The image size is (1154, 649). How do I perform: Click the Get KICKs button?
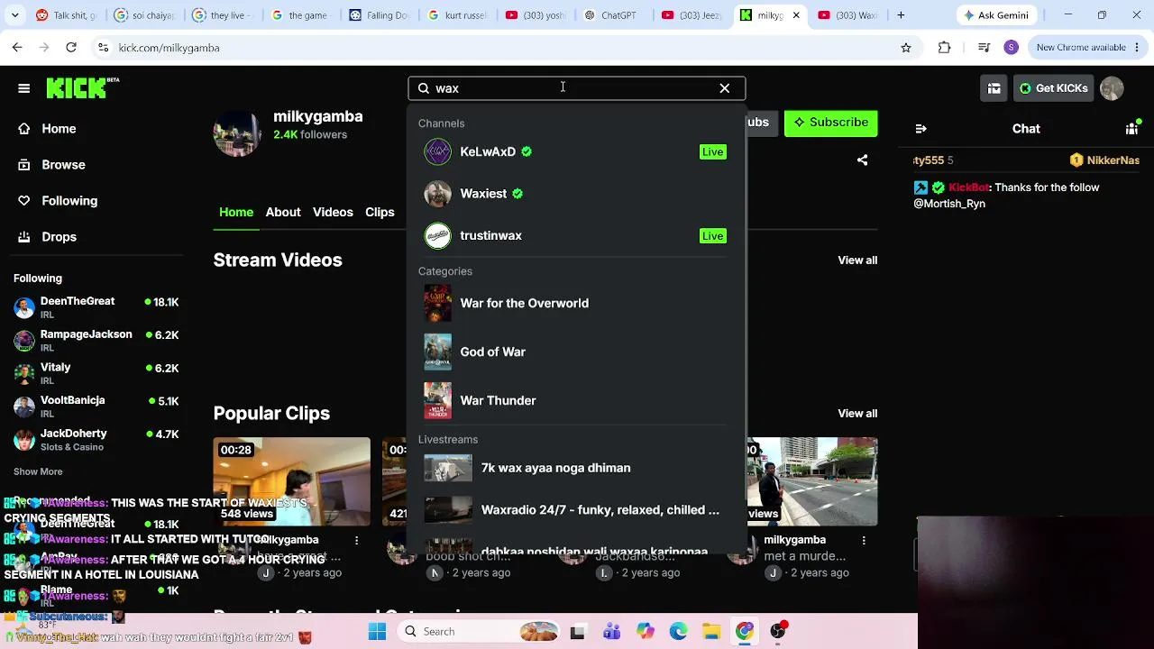click(x=1053, y=88)
